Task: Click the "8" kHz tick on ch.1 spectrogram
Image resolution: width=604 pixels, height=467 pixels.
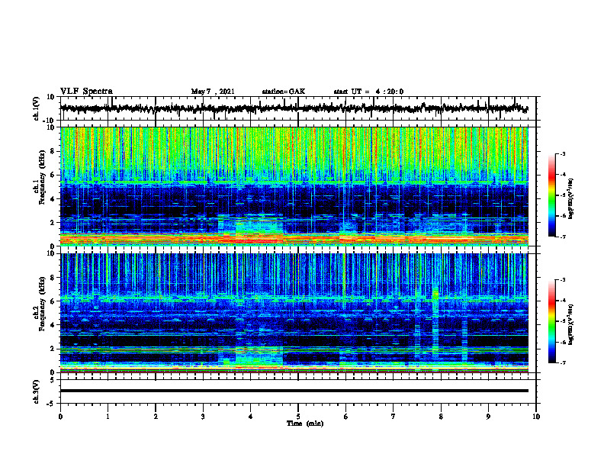Action: (x=53, y=151)
